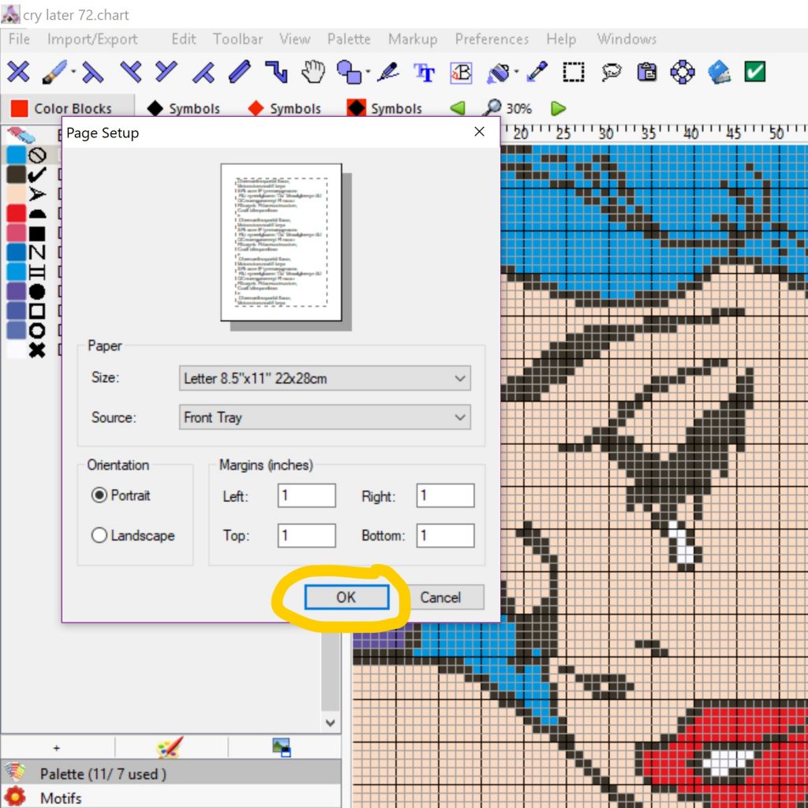The image size is (808, 808).
Task: Choose the diagonal pencil backstitch tool
Action: tap(240, 72)
